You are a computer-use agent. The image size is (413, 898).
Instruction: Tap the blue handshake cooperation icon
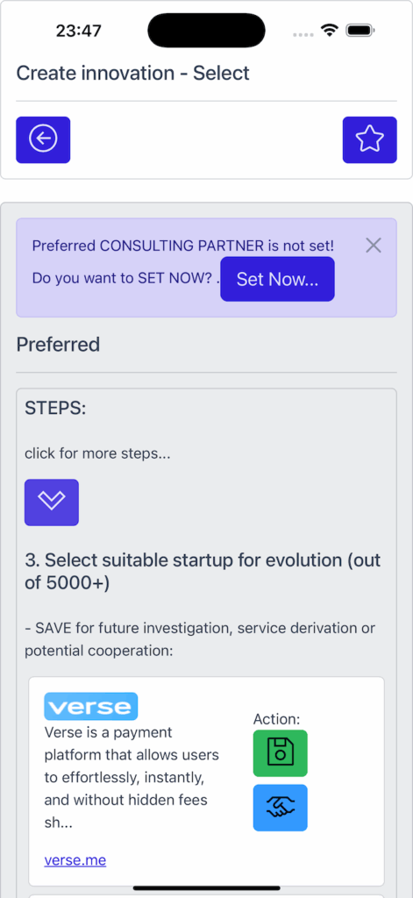[x=280, y=808]
